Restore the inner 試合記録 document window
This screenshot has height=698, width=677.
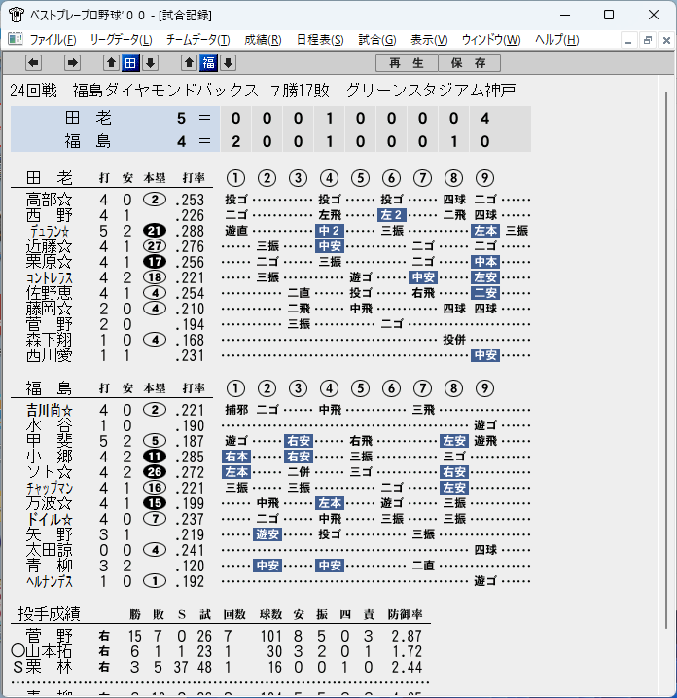click(648, 41)
